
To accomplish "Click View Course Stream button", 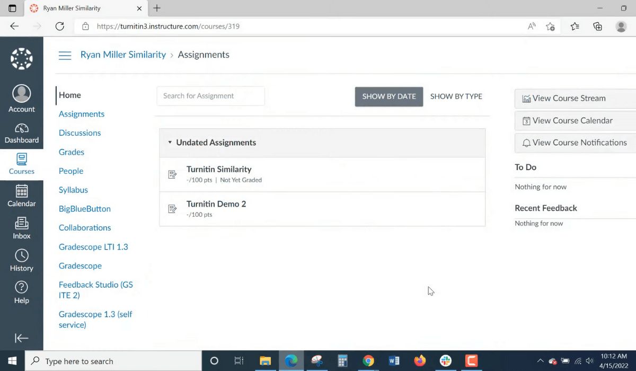I will point(576,99).
